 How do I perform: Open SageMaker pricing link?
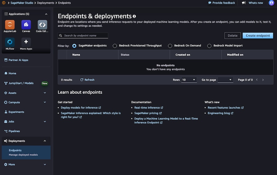pos(148,113)
